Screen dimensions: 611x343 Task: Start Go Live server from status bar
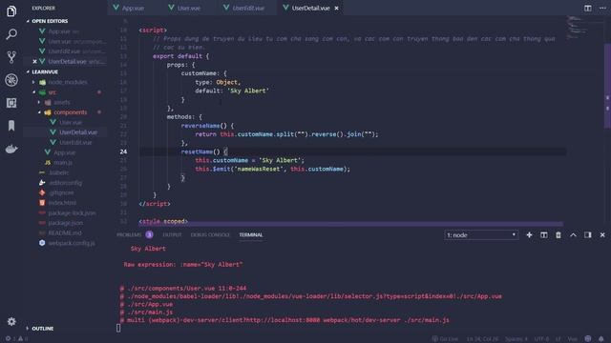445,339
